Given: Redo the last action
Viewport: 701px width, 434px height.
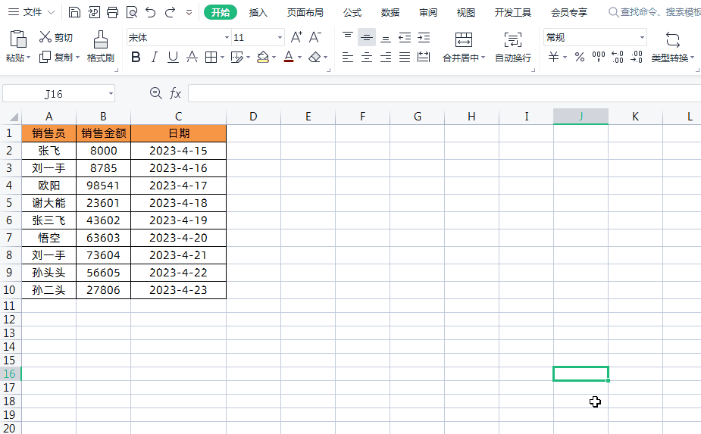Looking at the screenshot, I should pyautogui.click(x=170, y=12).
